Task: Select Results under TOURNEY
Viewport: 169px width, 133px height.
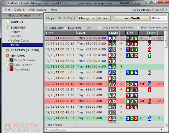Action: (15, 32)
